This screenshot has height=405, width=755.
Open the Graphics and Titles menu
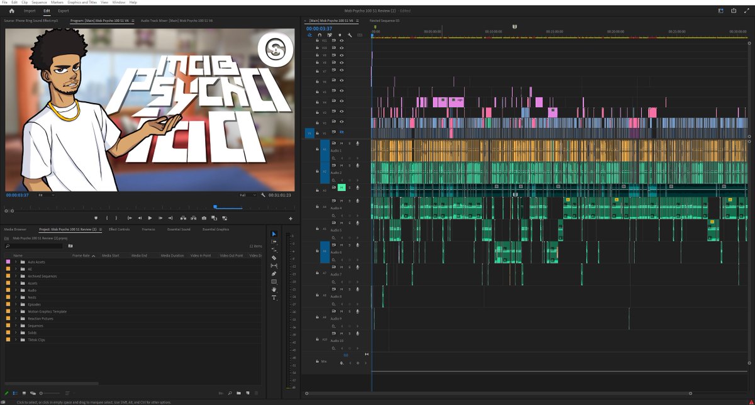[x=82, y=3]
